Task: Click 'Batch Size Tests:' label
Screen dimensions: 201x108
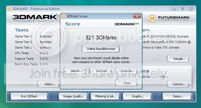Action: coord(26,64)
